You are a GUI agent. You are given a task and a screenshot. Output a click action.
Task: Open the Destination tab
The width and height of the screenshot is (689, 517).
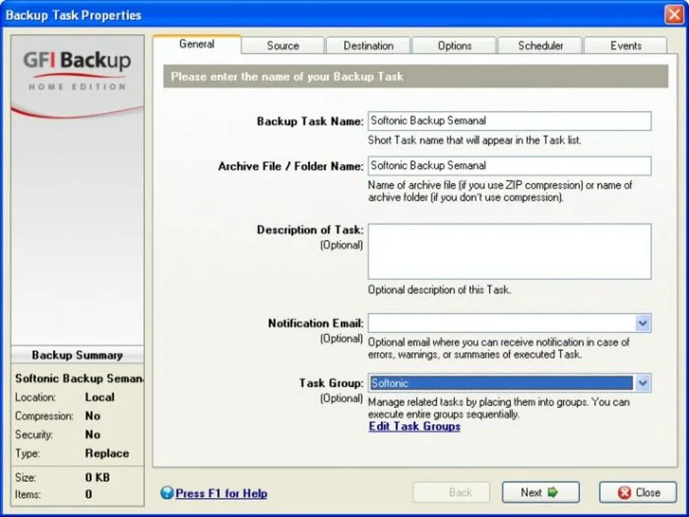click(x=368, y=46)
